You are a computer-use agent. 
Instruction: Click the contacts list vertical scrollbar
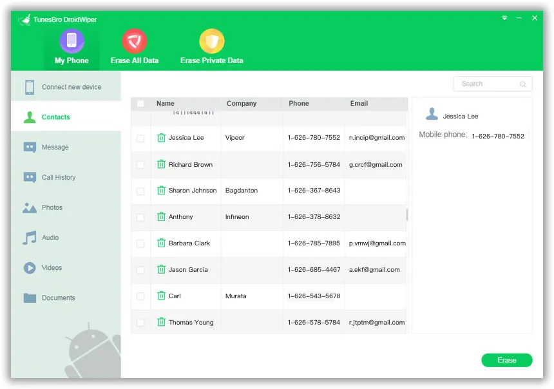point(406,214)
